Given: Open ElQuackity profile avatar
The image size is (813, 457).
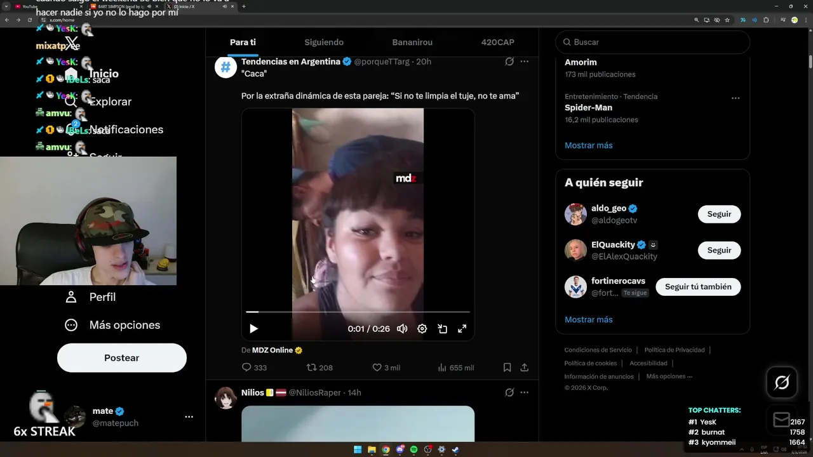Looking at the screenshot, I should coord(575,250).
